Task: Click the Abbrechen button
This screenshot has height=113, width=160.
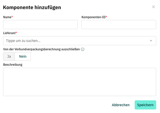Action: click(x=121, y=105)
